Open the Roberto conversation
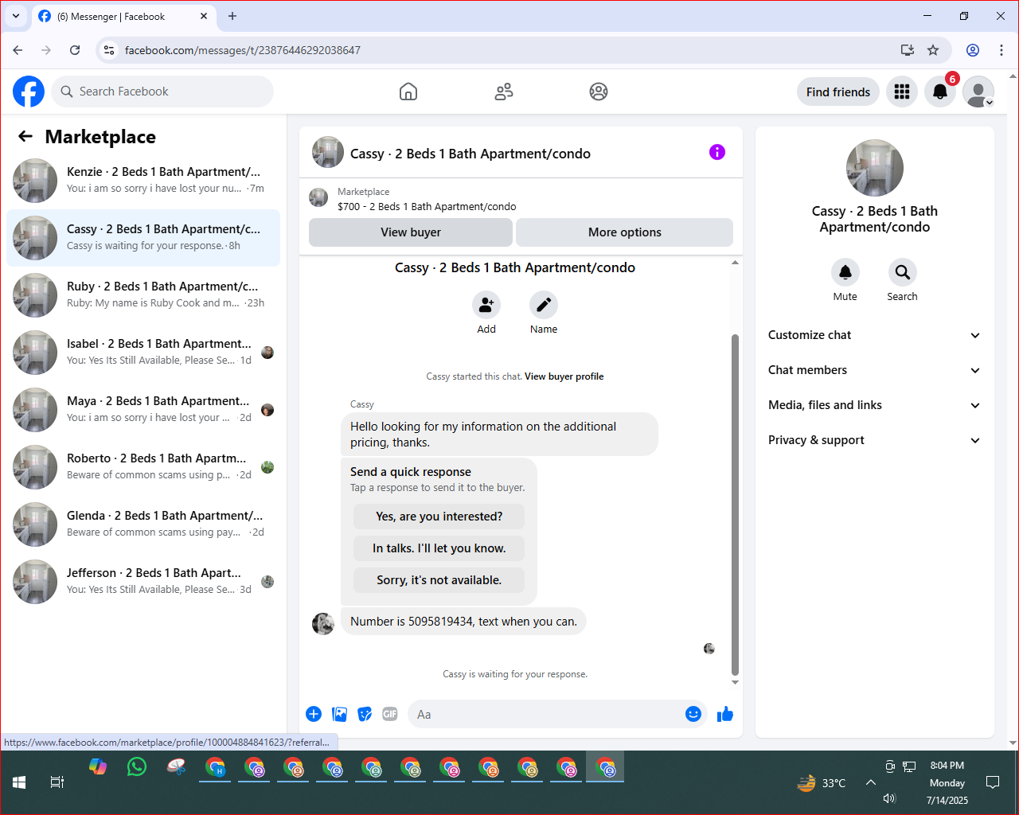The height and width of the screenshot is (815, 1019). point(143,467)
